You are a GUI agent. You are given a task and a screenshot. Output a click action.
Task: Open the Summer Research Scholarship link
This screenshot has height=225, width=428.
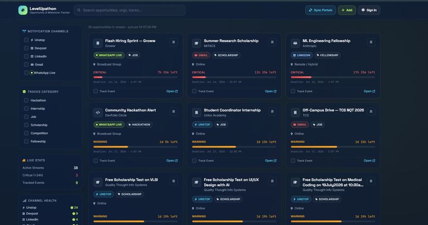click(271, 91)
